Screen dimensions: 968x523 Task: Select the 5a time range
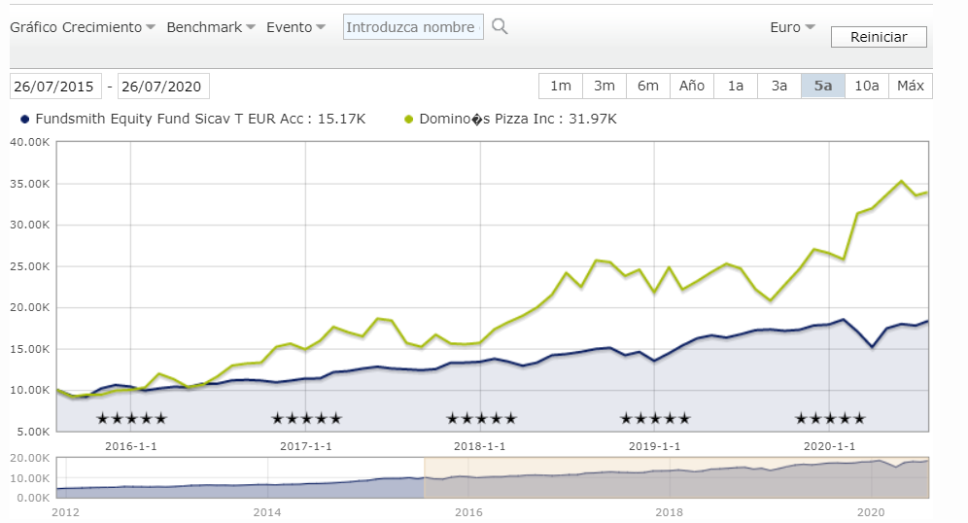tap(823, 86)
